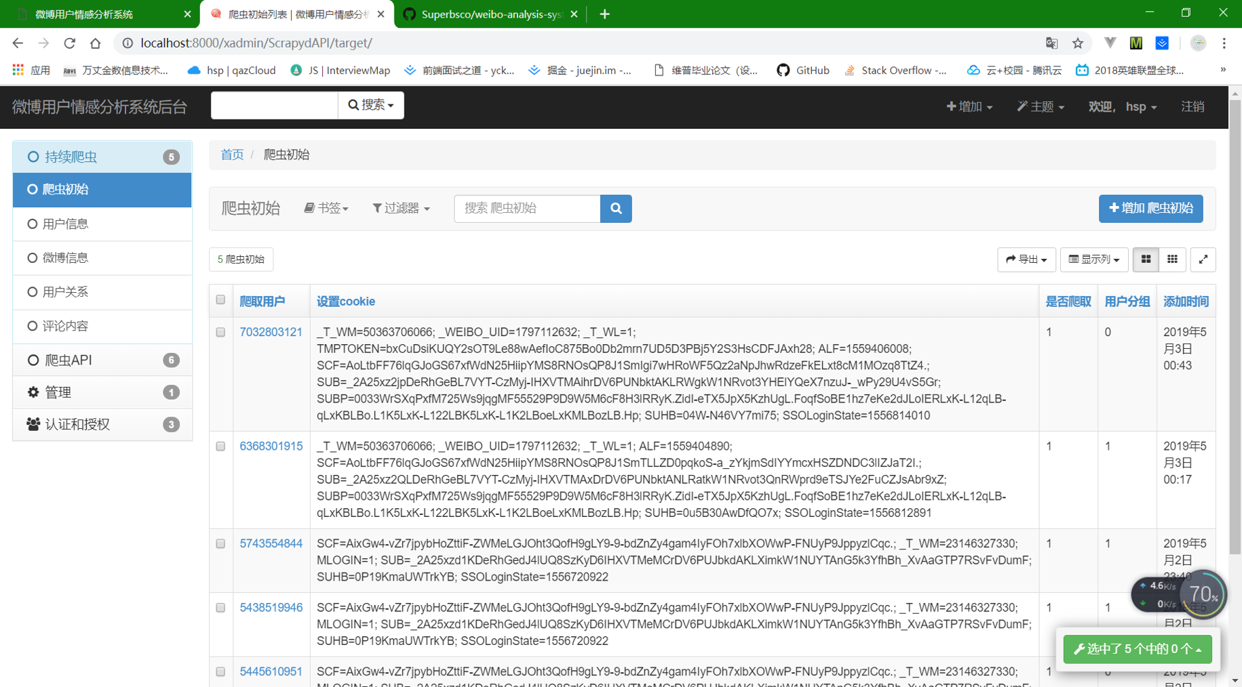Follow the 首页 breadcrumb link
The image size is (1242, 687).
point(231,154)
